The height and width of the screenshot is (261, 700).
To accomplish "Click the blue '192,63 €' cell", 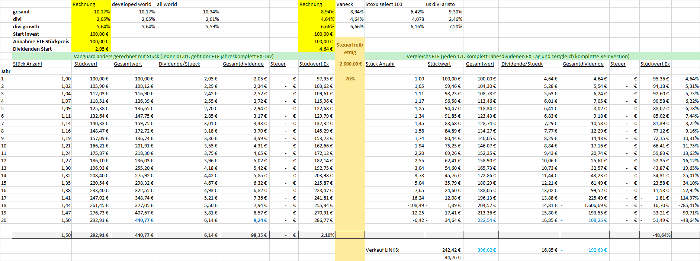I will click(x=585, y=250).
